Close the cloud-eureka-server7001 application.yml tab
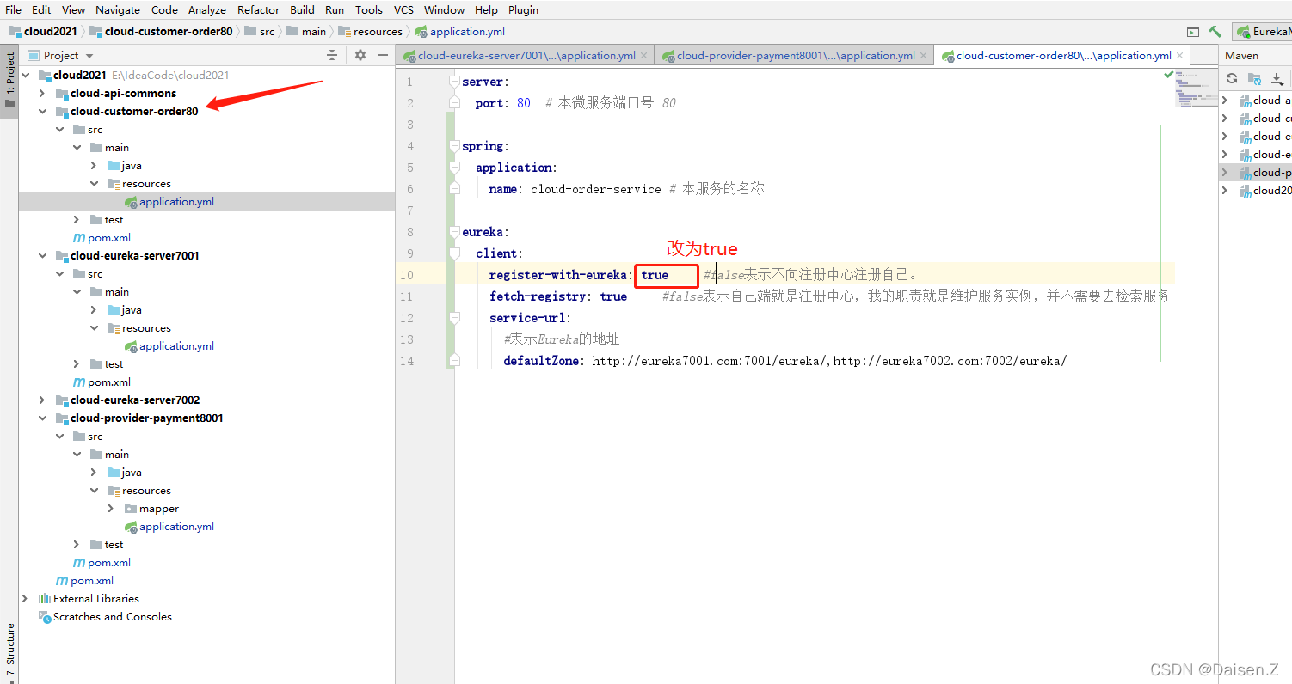This screenshot has height=684, width=1292. [643, 55]
